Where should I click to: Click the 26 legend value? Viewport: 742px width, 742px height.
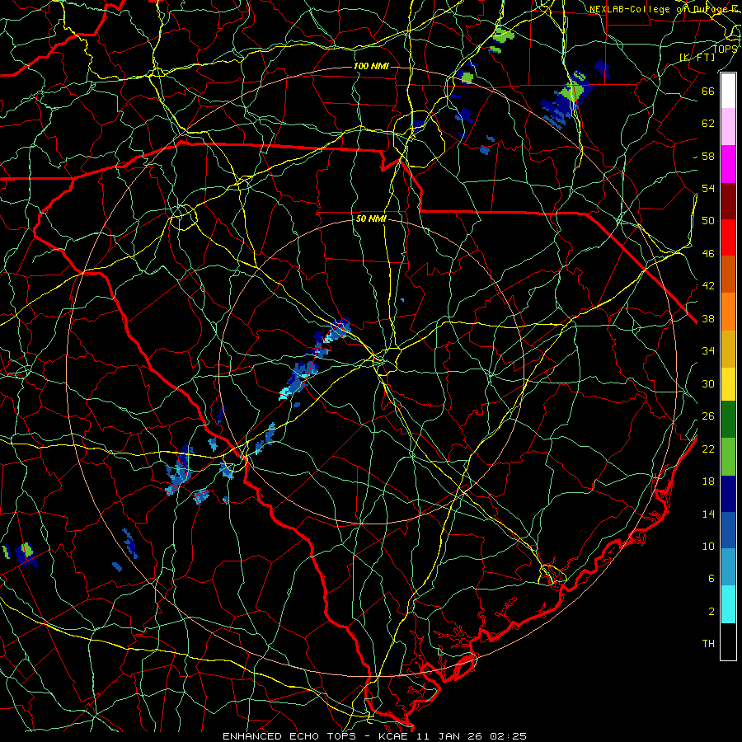tap(708, 416)
